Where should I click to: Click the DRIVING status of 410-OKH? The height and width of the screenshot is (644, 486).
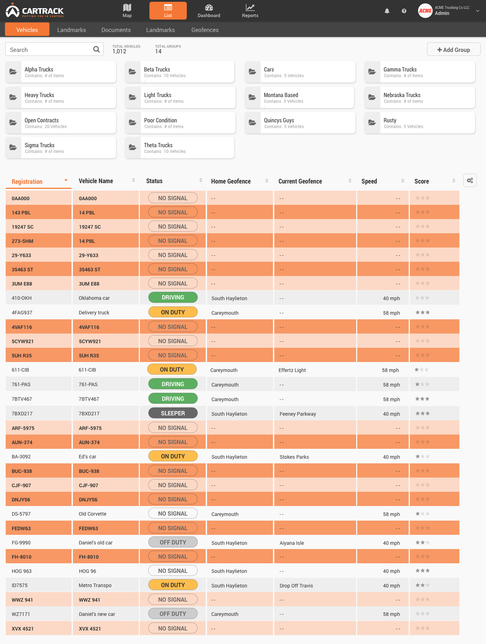[173, 297]
